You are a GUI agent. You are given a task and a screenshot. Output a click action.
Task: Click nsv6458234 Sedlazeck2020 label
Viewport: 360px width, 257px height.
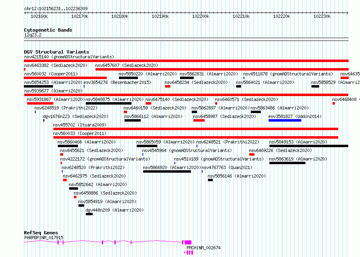(x=196, y=82)
